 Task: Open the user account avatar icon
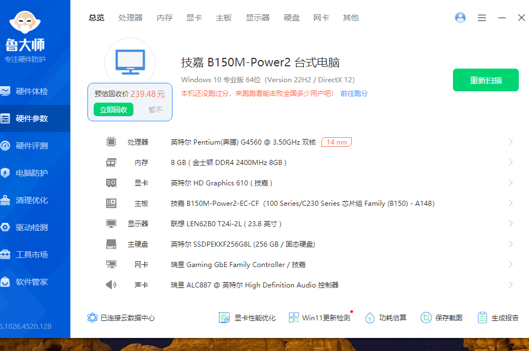460,18
